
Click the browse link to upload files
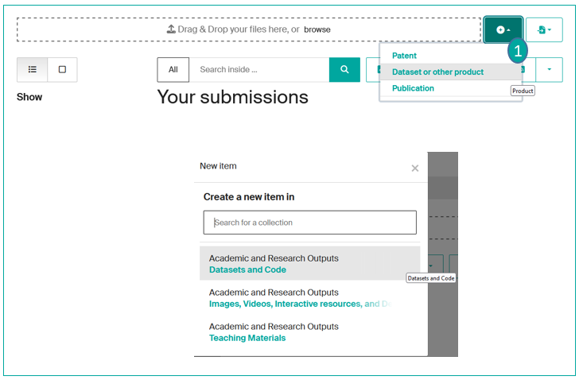(x=317, y=29)
